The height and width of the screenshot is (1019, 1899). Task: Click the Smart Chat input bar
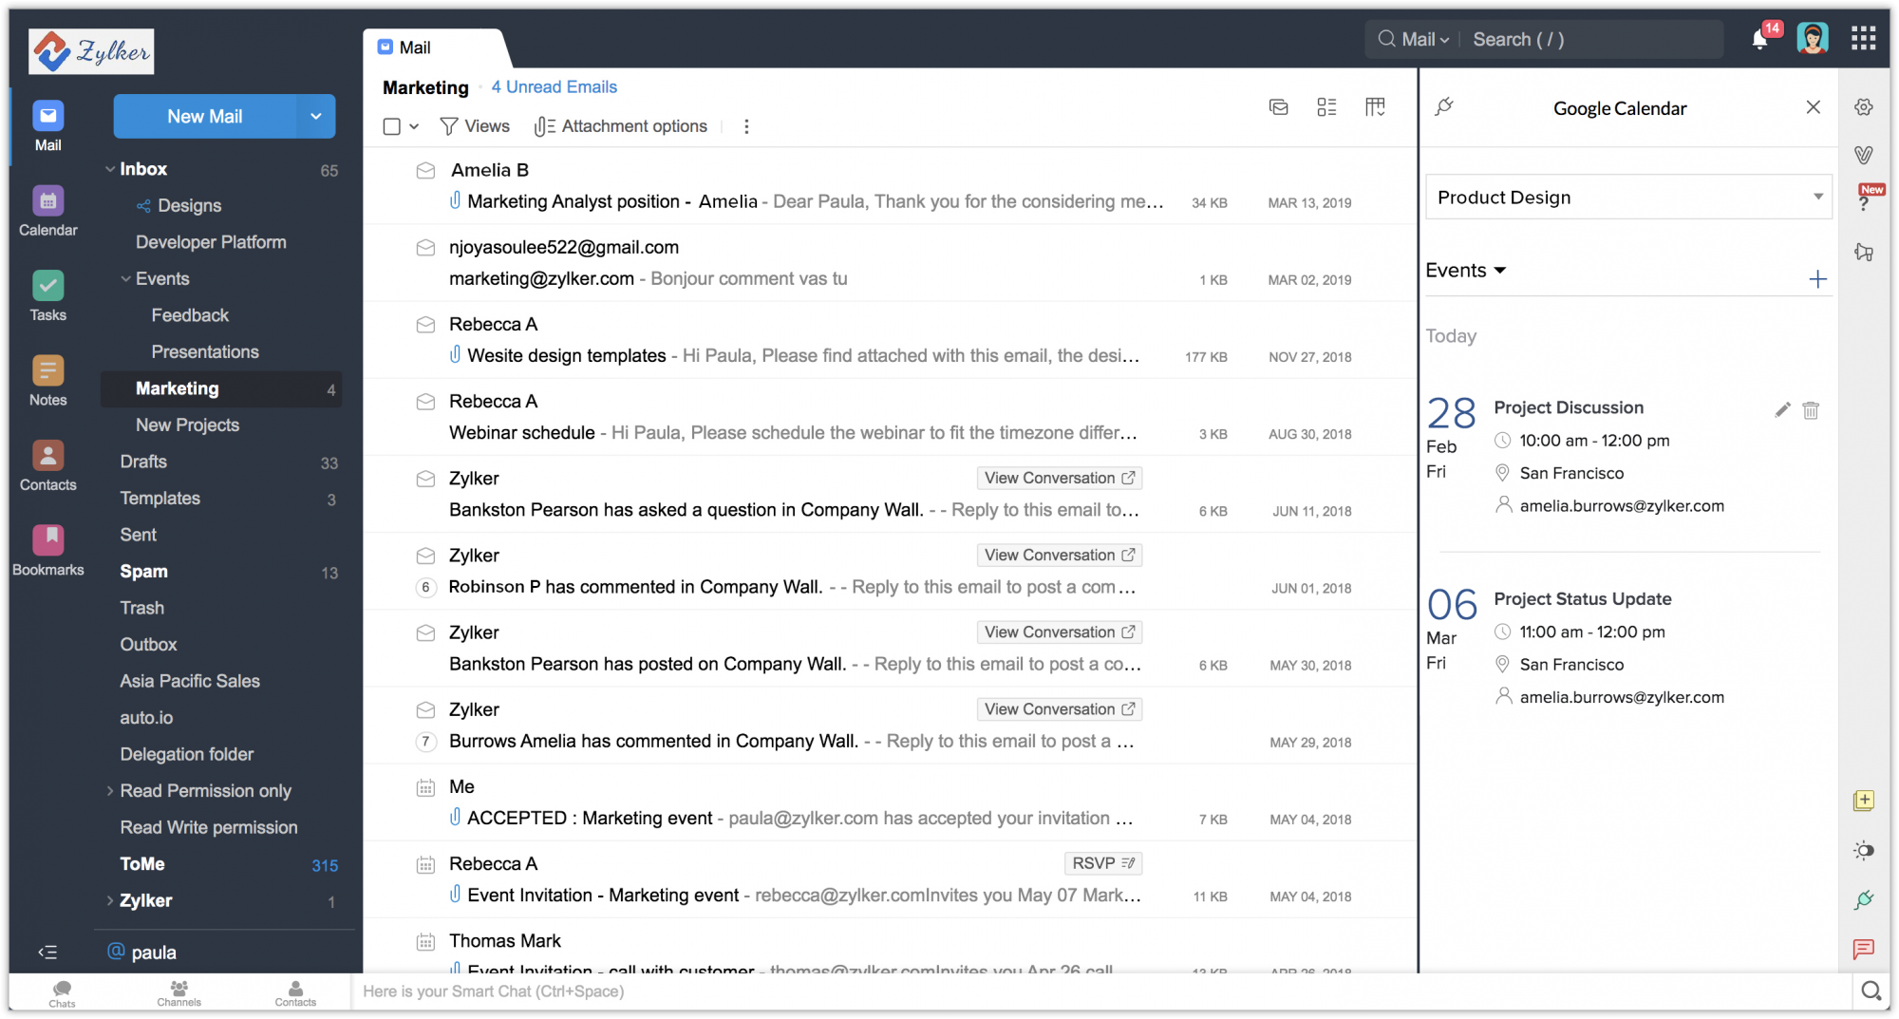[1101, 991]
